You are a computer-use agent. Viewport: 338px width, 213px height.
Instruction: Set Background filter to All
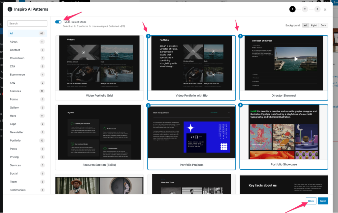pos(305,25)
